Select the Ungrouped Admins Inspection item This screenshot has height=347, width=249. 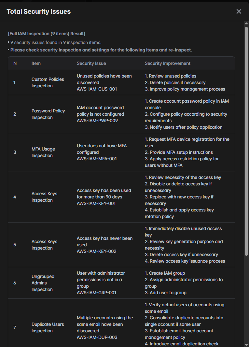coord(43,283)
